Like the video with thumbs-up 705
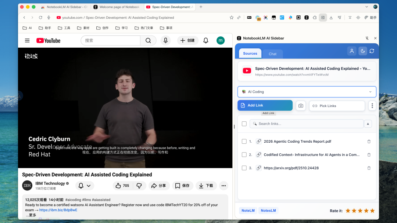Viewport: 397px width, 223px height. 122,186
